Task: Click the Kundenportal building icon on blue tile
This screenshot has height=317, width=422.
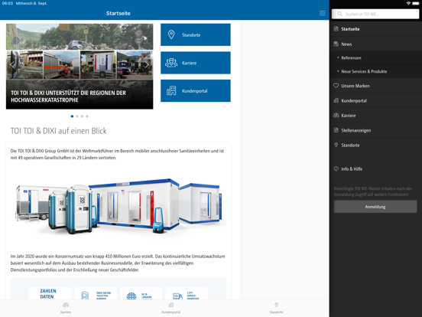Action: [x=171, y=91]
